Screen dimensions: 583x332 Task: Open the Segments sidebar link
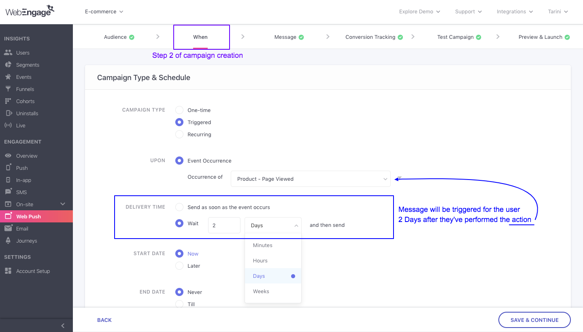click(28, 65)
